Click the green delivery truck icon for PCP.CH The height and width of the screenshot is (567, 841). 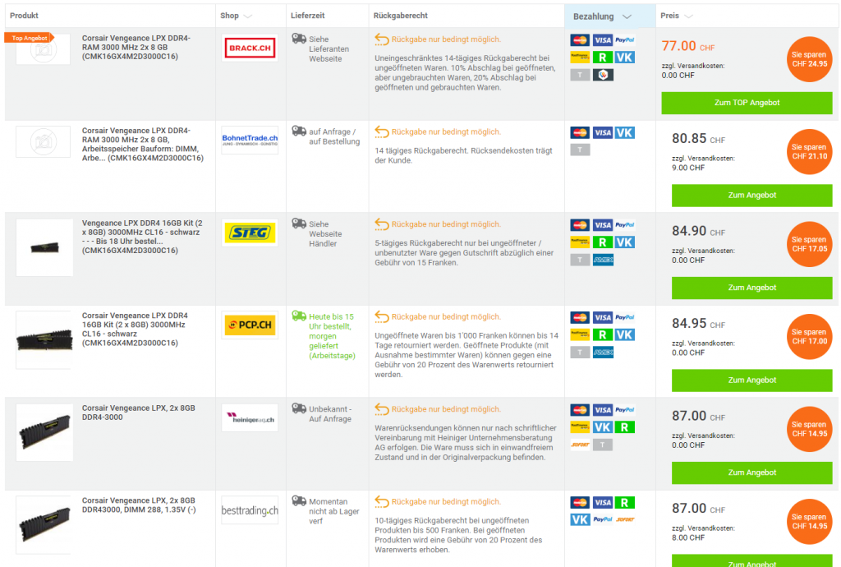[x=299, y=316]
